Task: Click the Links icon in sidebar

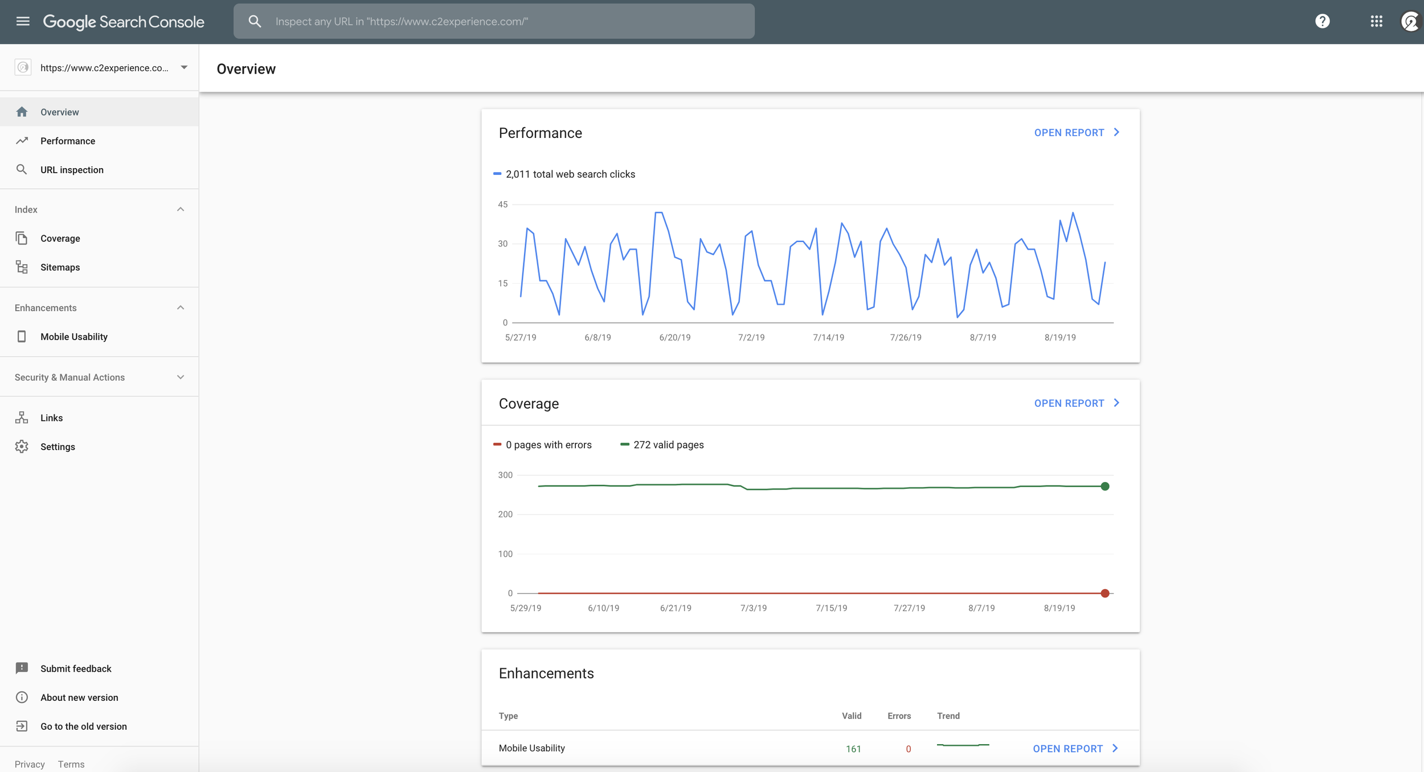Action: (22, 418)
